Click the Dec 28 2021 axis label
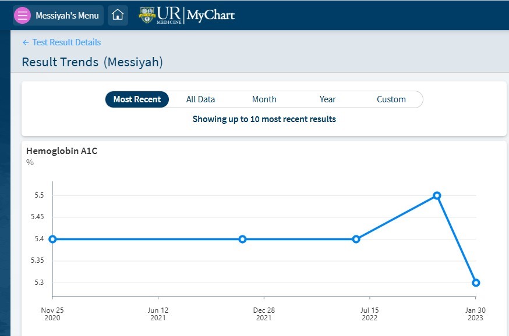This screenshot has width=509, height=336. point(264,314)
